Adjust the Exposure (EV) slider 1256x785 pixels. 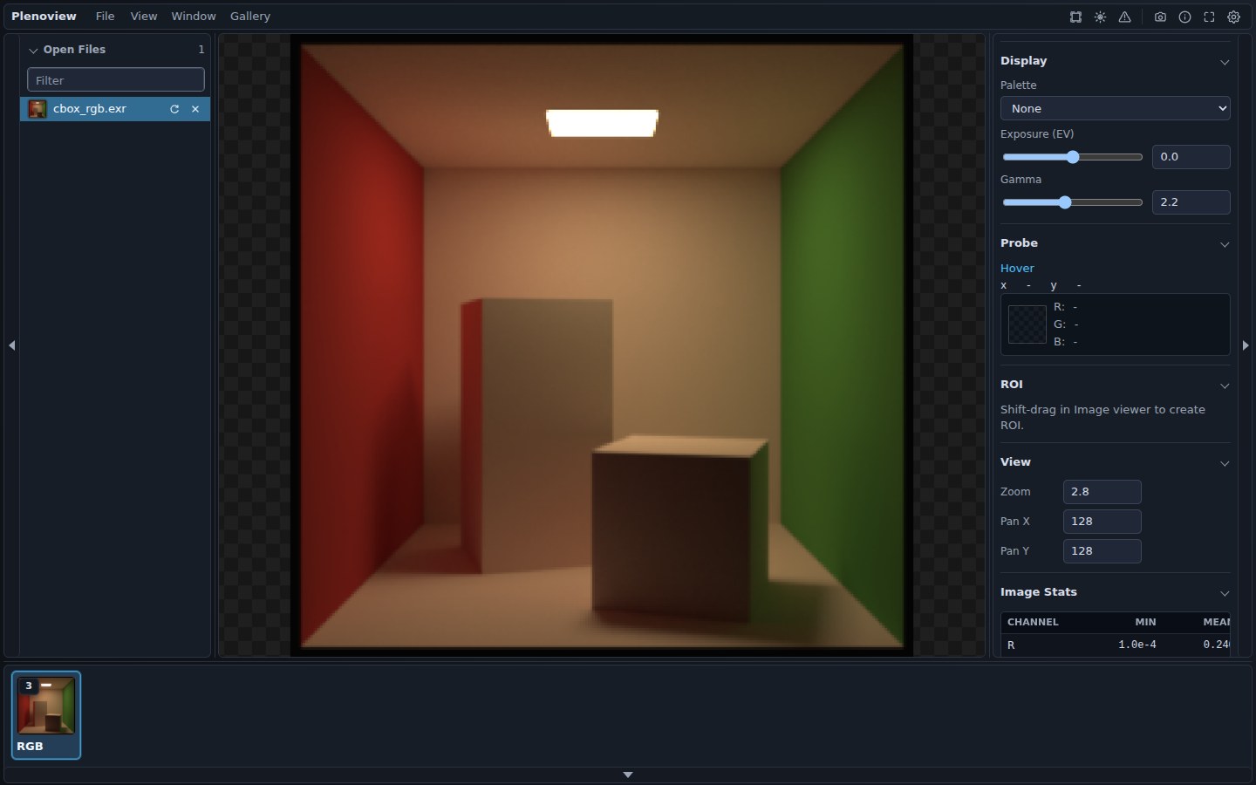pos(1072,157)
